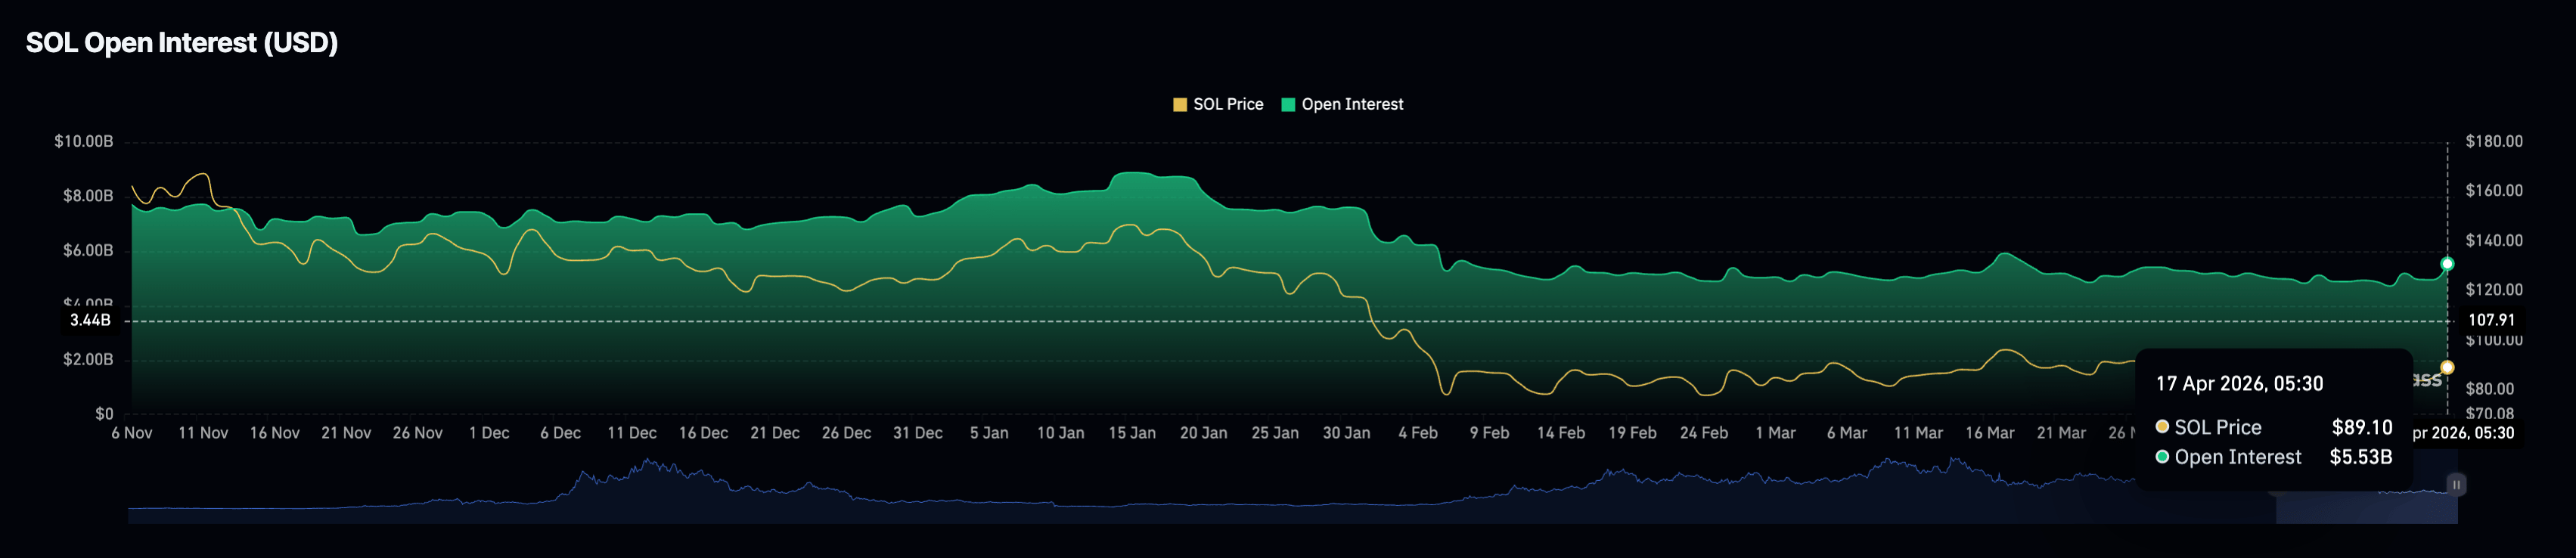Click the green dot in the tooltip

click(x=2162, y=457)
